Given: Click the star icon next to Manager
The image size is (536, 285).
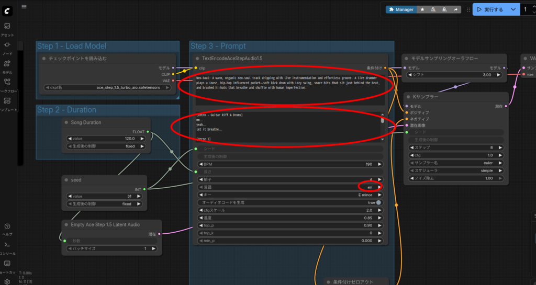Looking at the screenshot, I should (x=422, y=9).
